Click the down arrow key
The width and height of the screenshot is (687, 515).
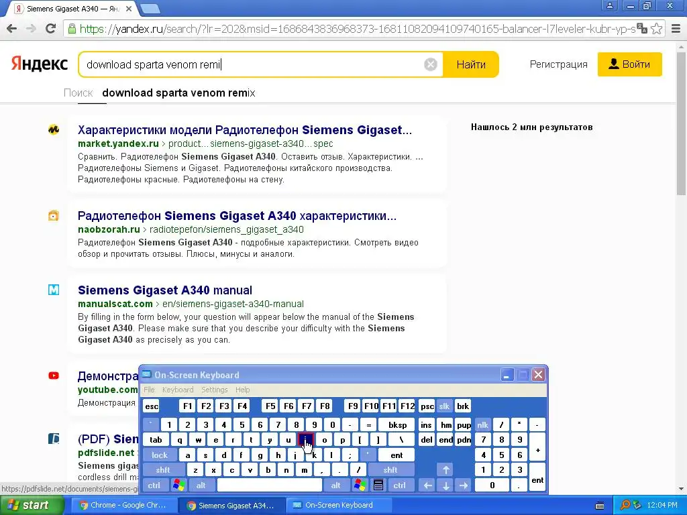click(x=445, y=485)
